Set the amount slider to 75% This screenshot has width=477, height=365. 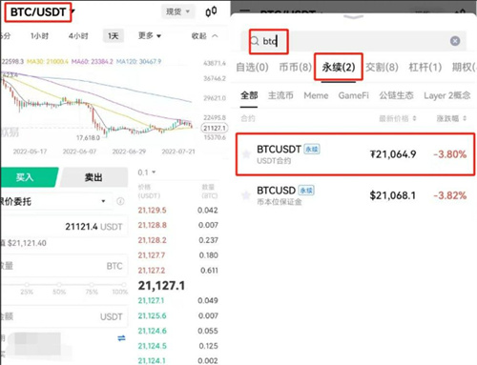click(x=92, y=285)
